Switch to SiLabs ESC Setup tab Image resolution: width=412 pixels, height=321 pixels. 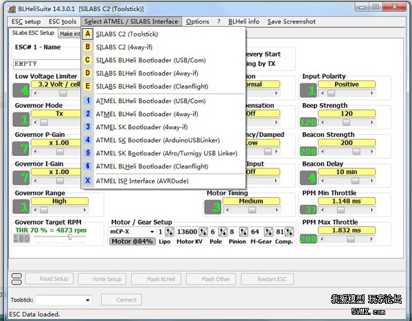(x=33, y=33)
